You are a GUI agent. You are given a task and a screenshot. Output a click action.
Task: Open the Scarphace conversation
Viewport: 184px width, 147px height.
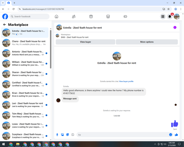click(25, 136)
